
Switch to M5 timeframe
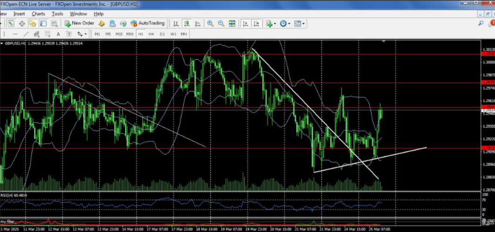pyautogui.click(x=108, y=34)
